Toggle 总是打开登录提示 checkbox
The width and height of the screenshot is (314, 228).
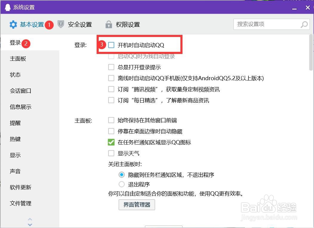[x=111, y=67]
